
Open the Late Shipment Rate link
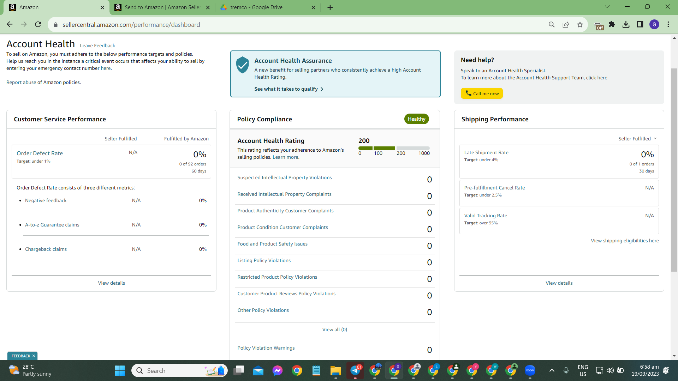click(x=486, y=152)
